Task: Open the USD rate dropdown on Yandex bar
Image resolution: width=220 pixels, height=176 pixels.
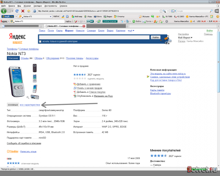Action: pos(207,21)
